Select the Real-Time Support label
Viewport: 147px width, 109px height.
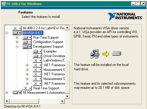point(46,88)
